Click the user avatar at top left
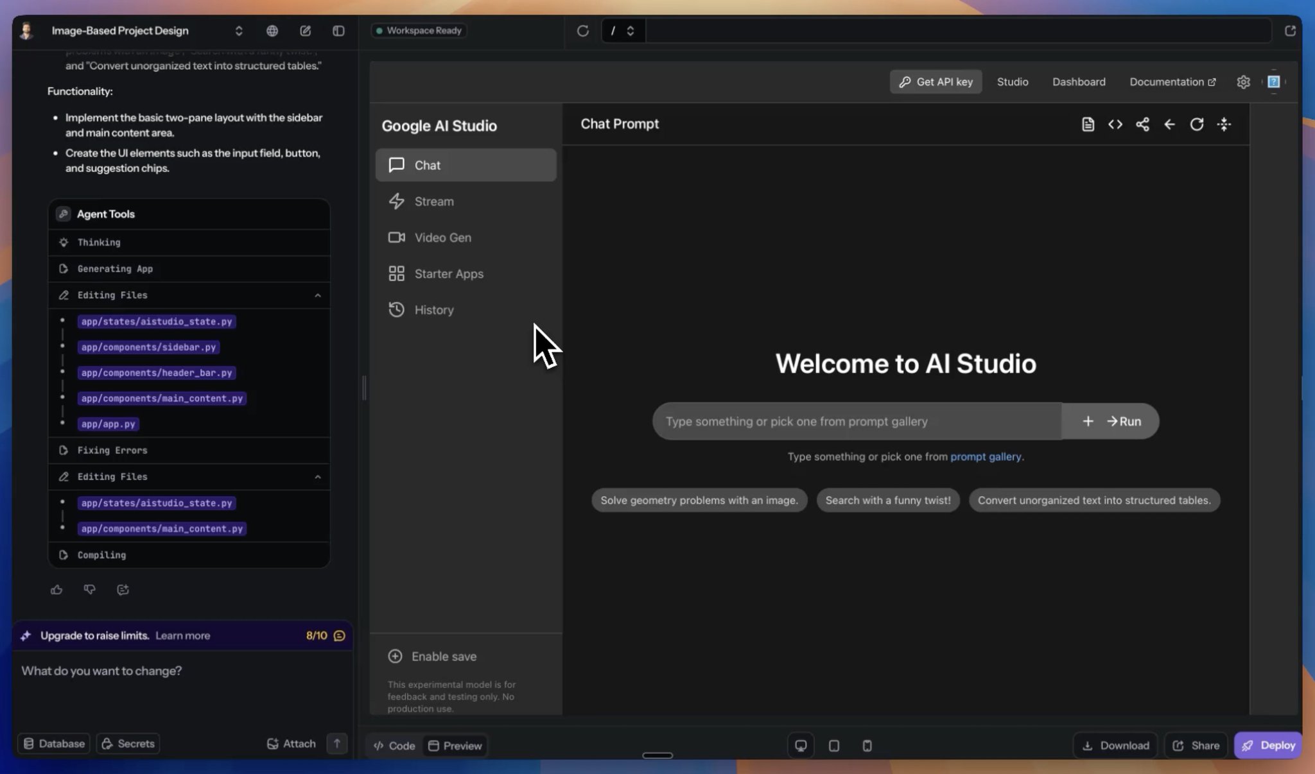Viewport: 1315px width, 774px height. pyautogui.click(x=26, y=31)
